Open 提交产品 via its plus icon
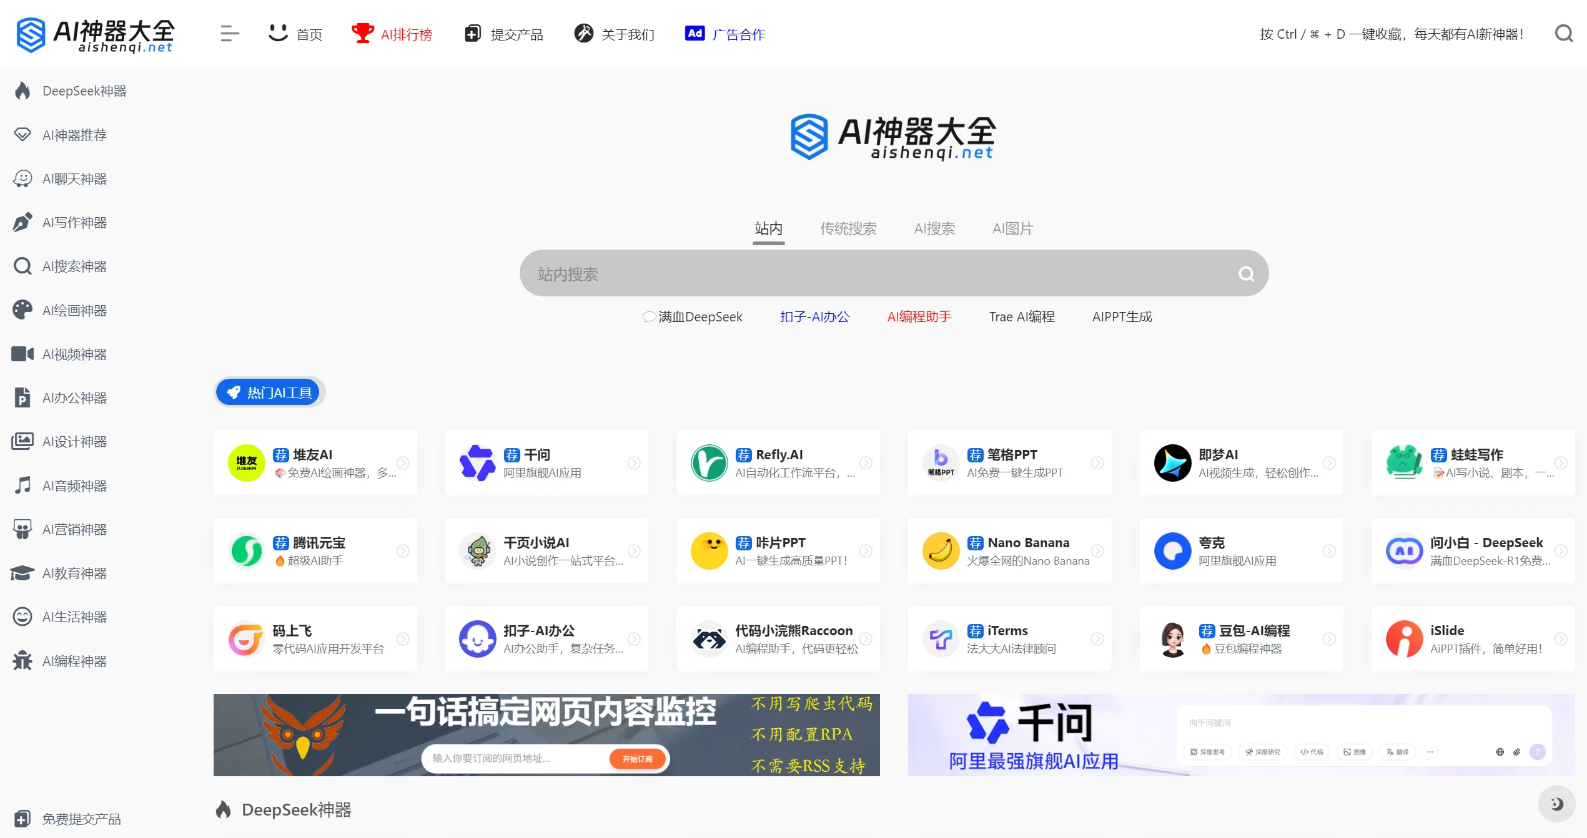Image resolution: width=1587 pixels, height=838 pixels. pos(473,34)
